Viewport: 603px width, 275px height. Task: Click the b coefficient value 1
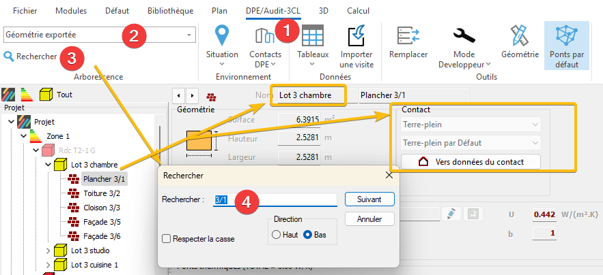pos(544,233)
